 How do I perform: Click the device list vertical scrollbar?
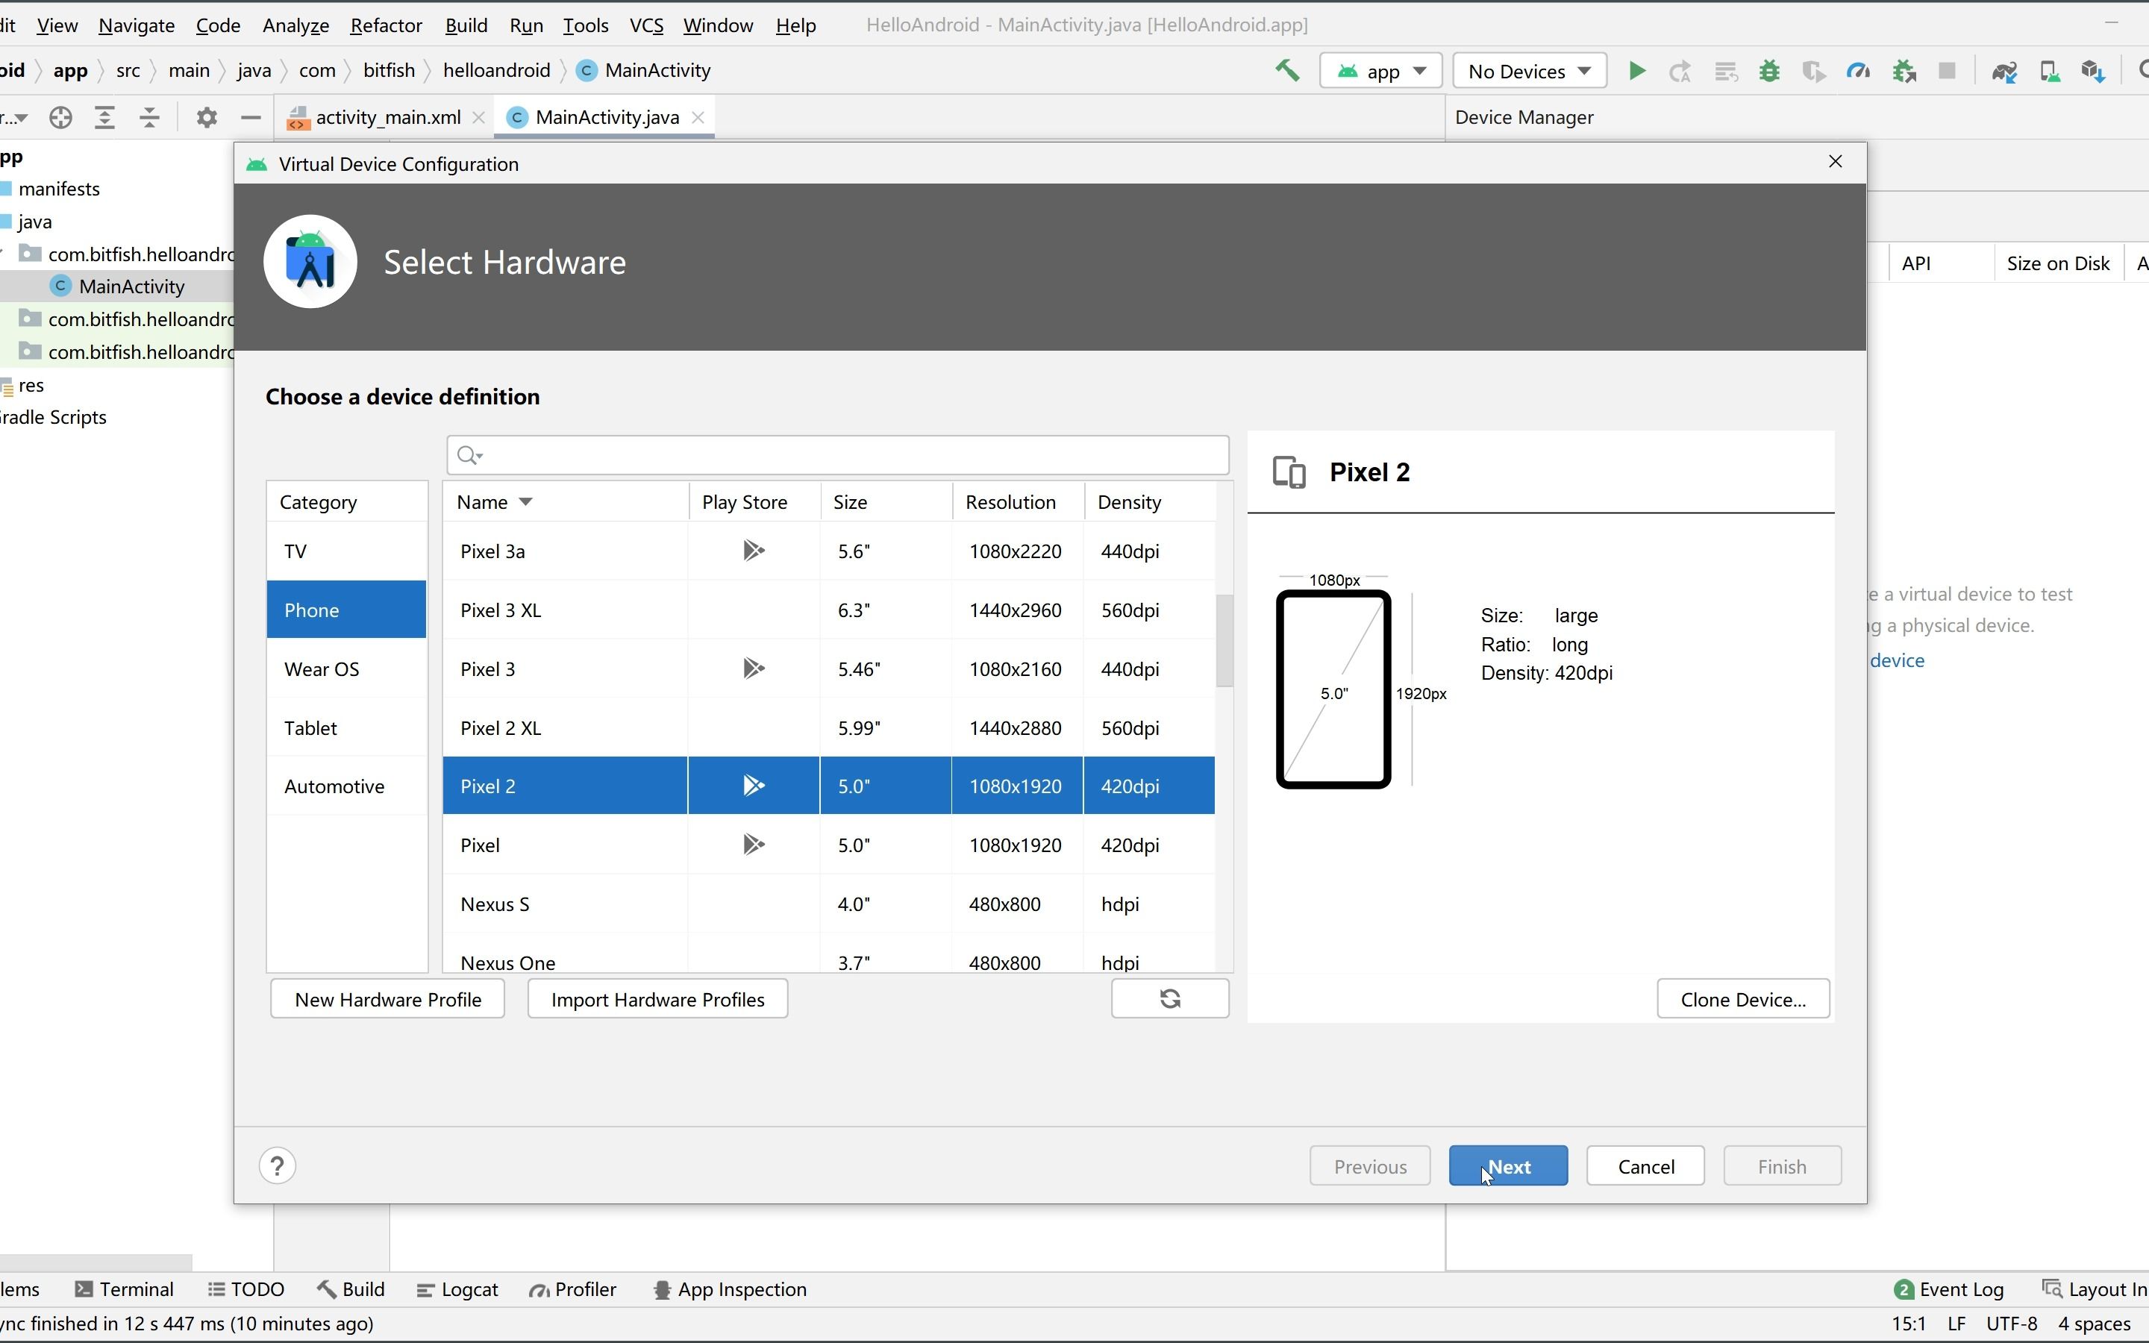[x=1224, y=639]
